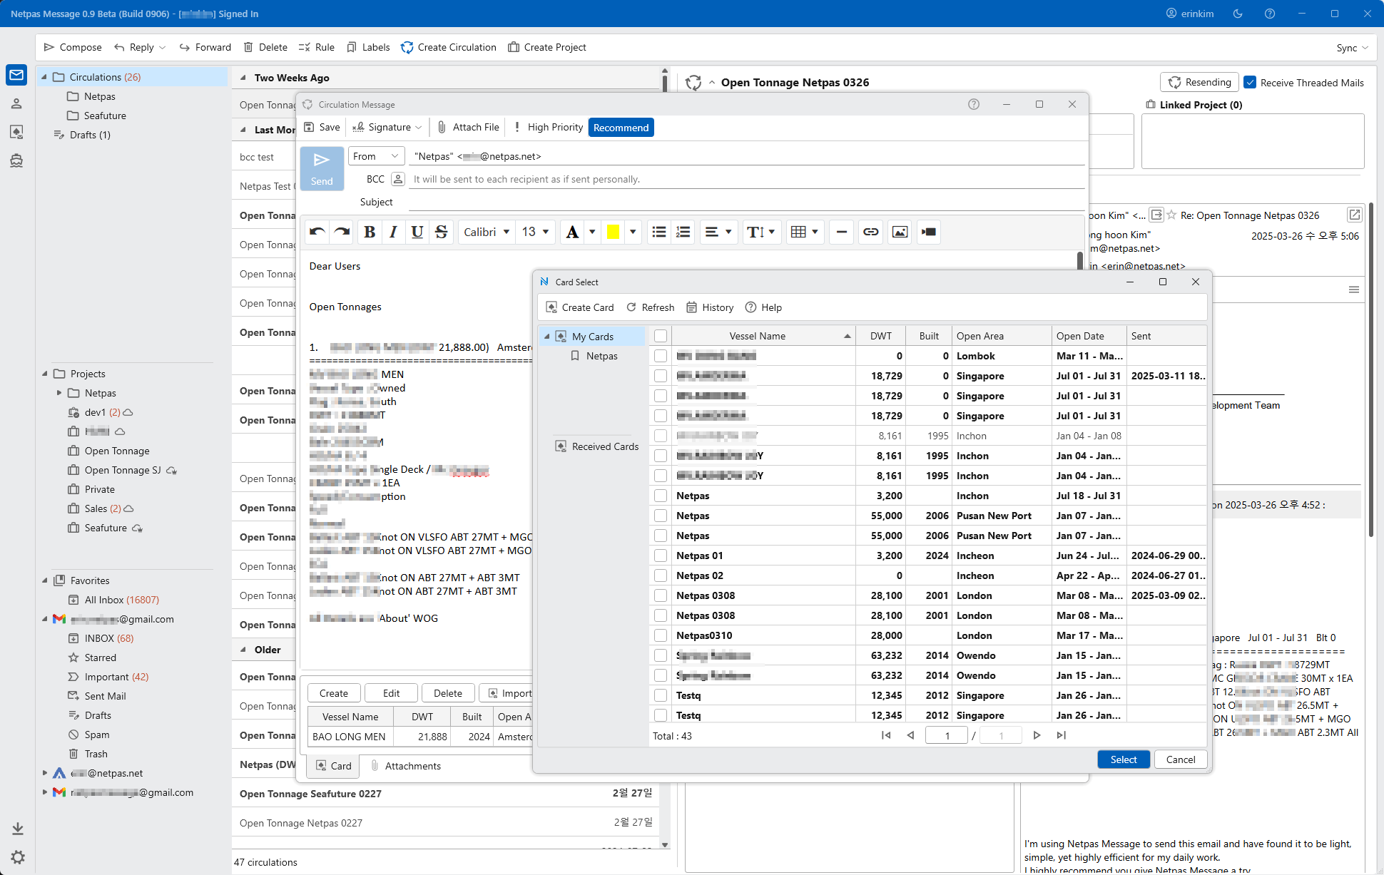The image size is (1384, 875).
Task: Toggle italic formatting
Action: point(393,232)
